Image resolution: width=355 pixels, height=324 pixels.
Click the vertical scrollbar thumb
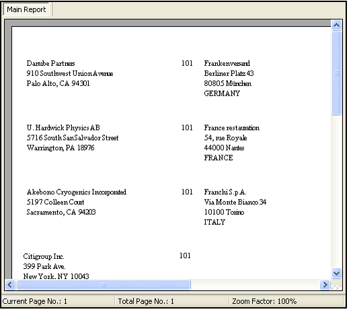pyautogui.click(x=336, y=73)
